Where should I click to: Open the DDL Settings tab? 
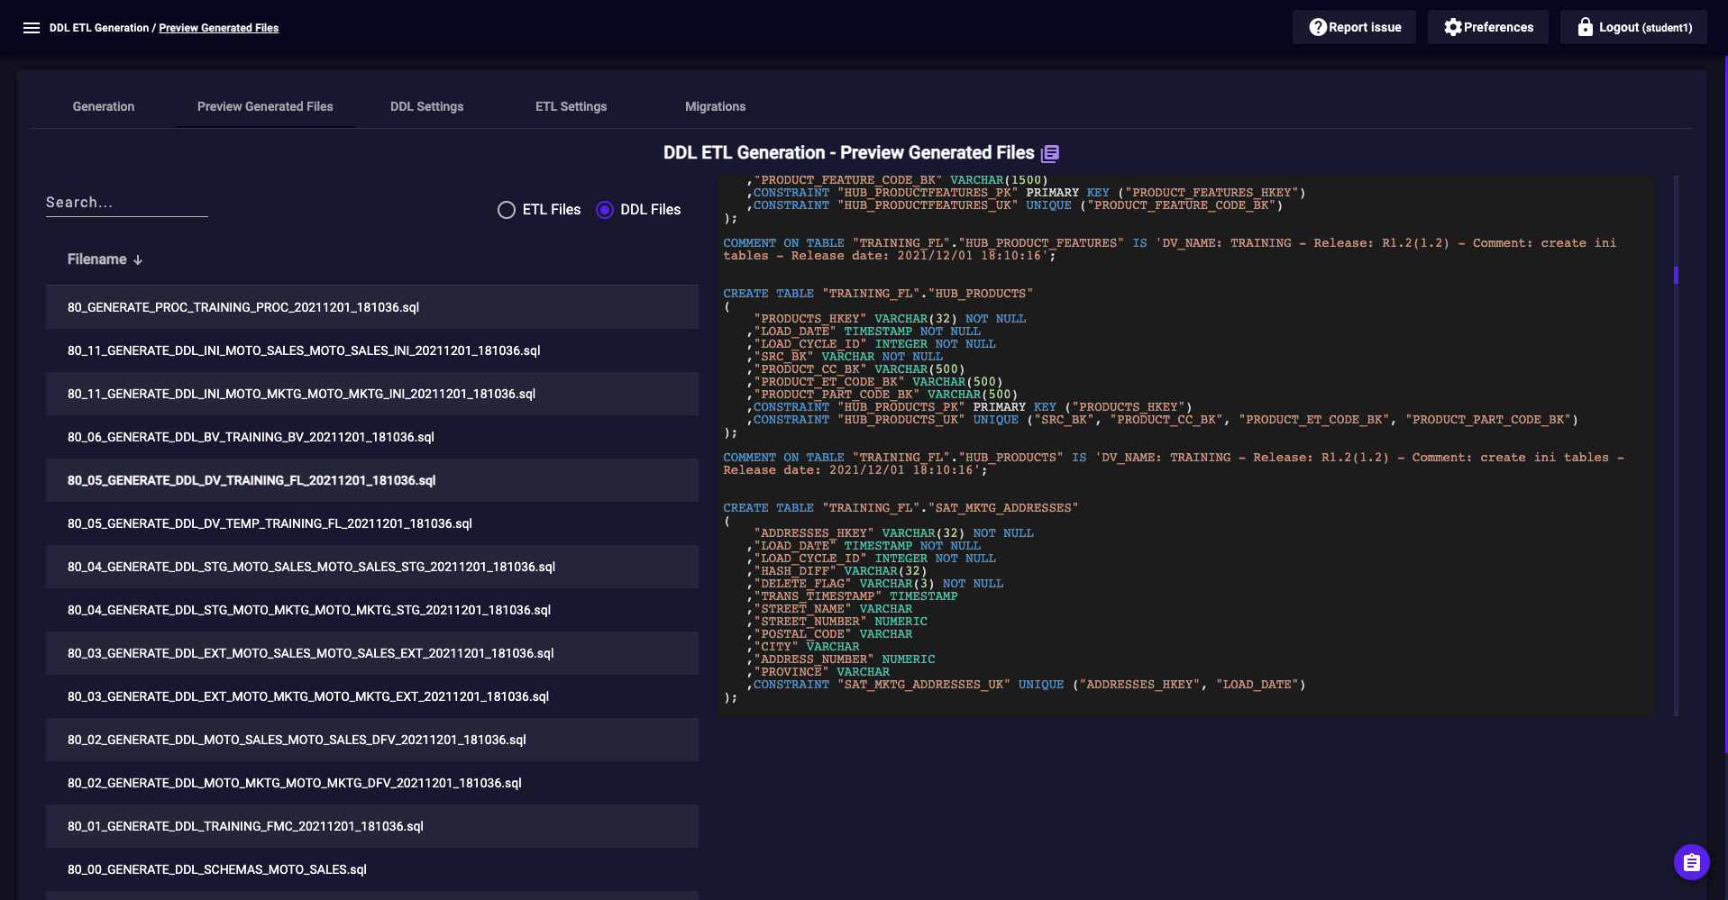[x=426, y=106]
